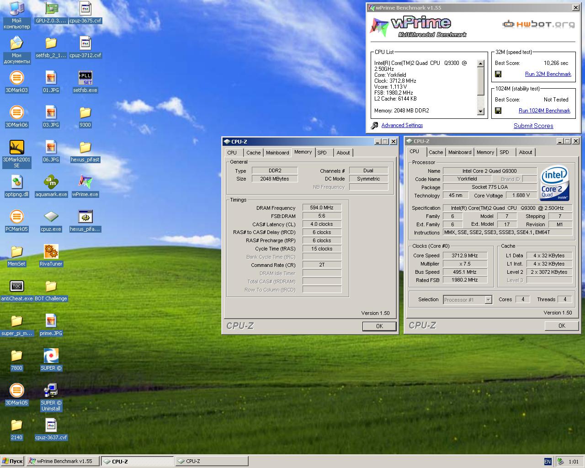This screenshot has height=468, width=585.
Task: Click the EN language indicator in tray
Action: click(x=548, y=462)
